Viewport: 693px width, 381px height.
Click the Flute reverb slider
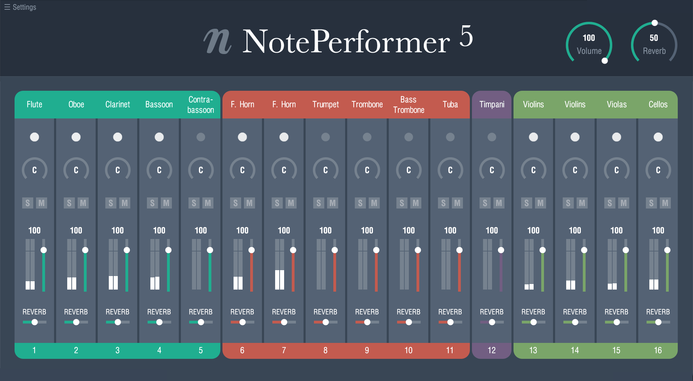coord(34,322)
